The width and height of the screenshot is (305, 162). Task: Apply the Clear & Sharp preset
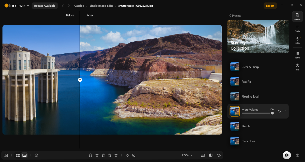(x=258, y=67)
